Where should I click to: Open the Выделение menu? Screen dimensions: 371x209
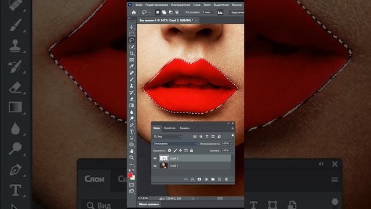[221, 5]
